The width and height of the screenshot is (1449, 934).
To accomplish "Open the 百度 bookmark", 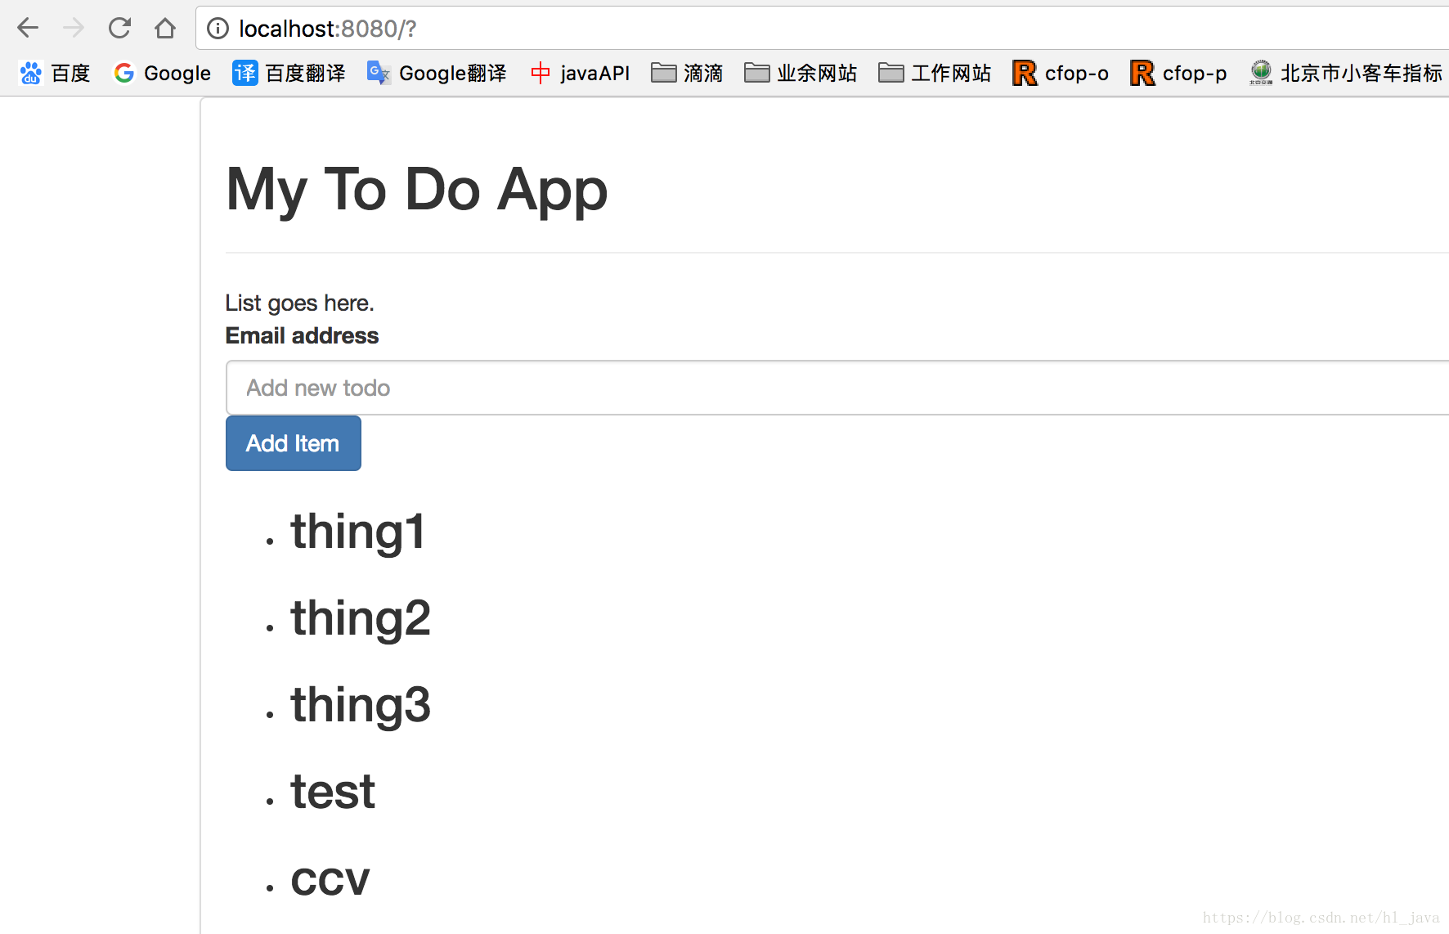I will coord(54,74).
